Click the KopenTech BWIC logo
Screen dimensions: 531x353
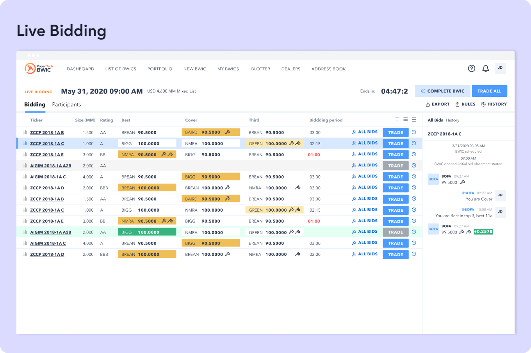[x=39, y=68]
